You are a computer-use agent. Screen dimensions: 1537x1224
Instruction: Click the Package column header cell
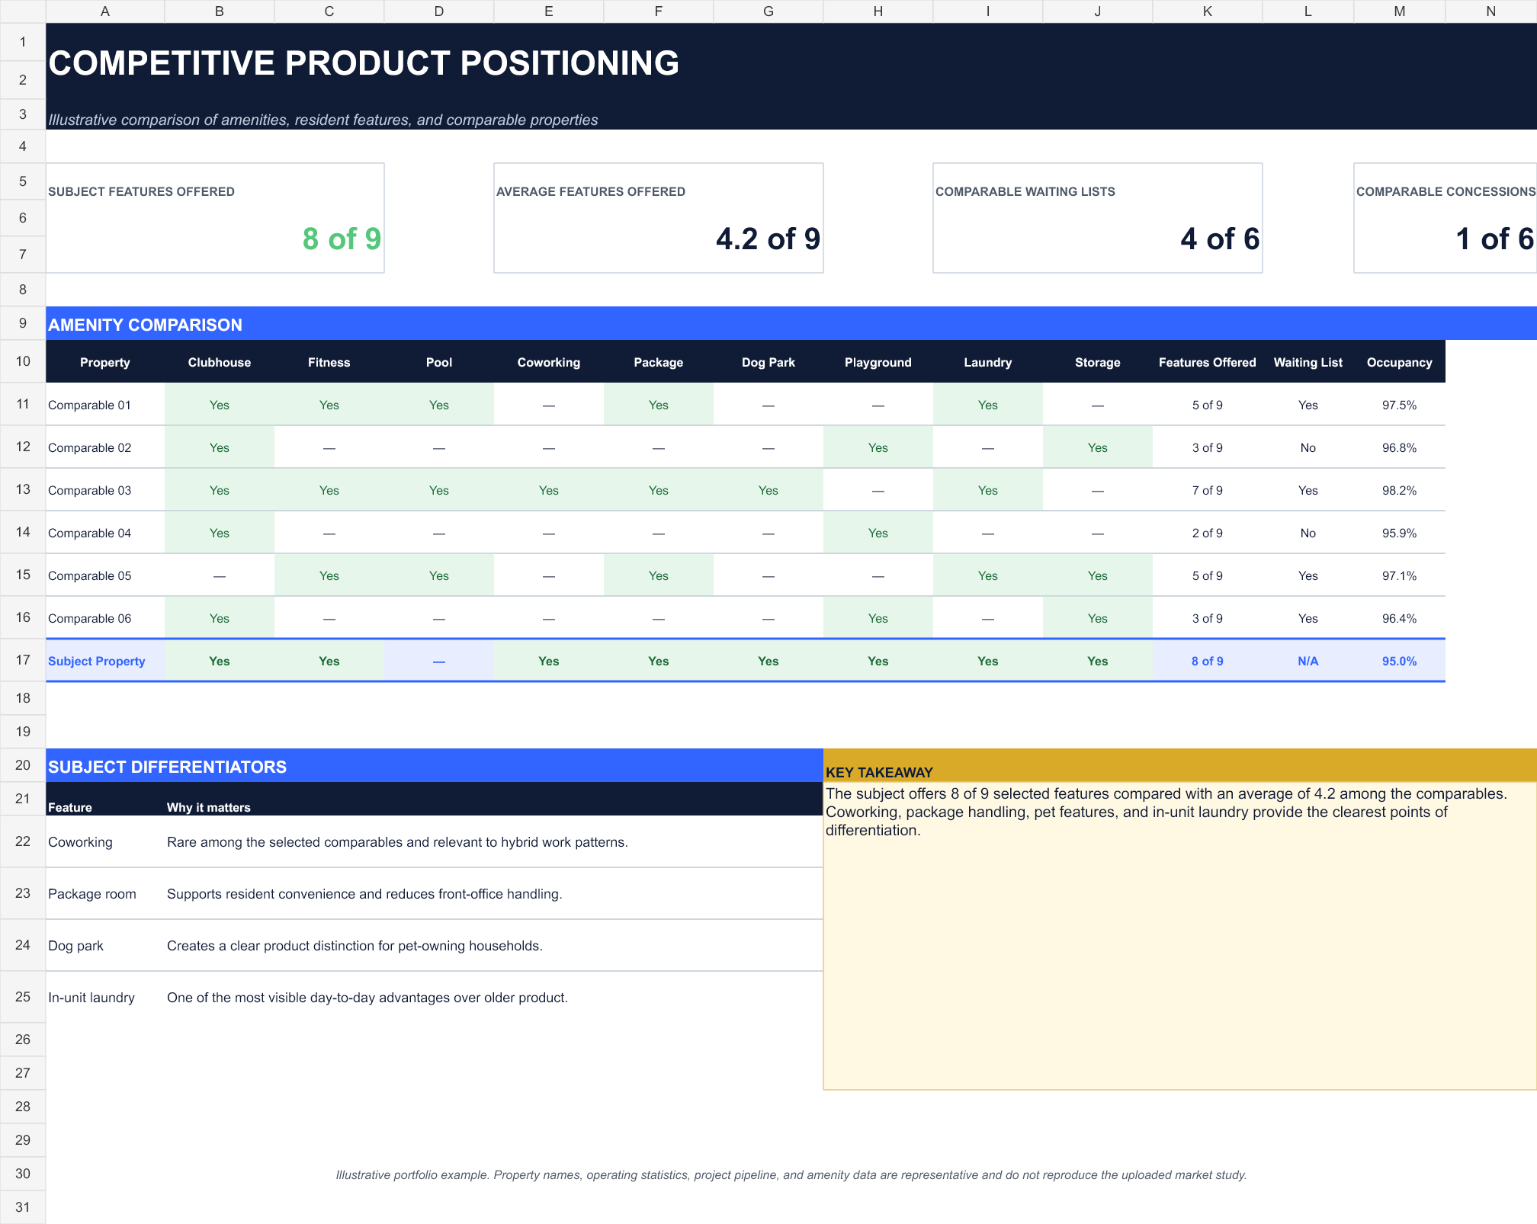click(x=659, y=361)
